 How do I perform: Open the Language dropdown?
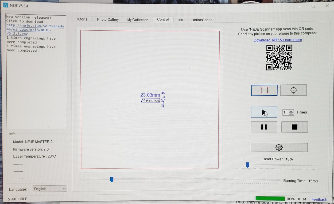coord(50,189)
